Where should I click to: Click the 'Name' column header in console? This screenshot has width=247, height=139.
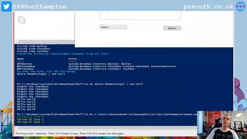(x=20, y=59)
